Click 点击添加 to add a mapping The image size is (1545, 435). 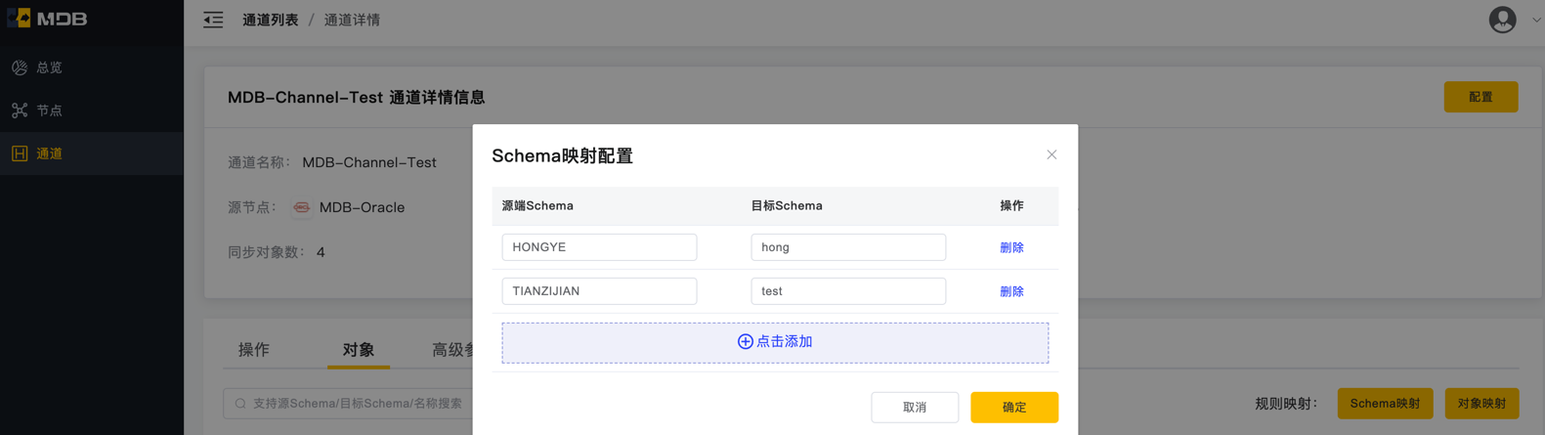(775, 342)
